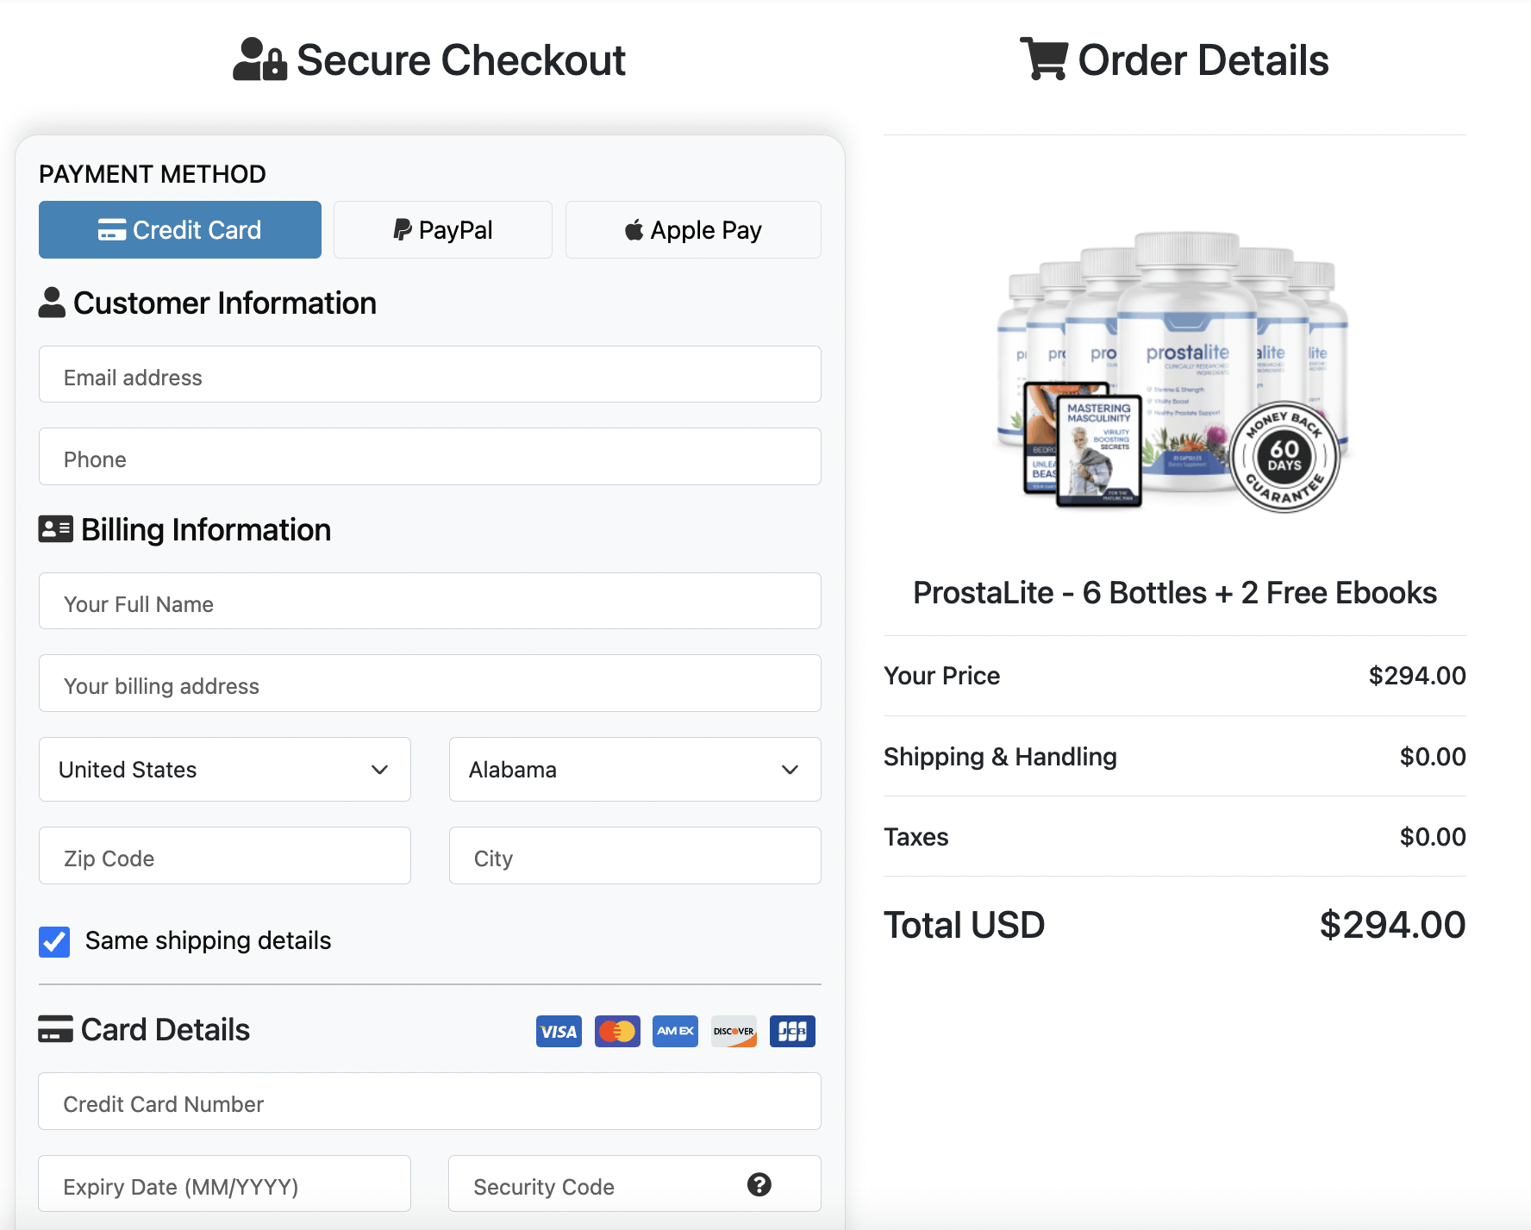Click the Zip Code field
The height and width of the screenshot is (1230, 1531).
(x=224, y=857)
